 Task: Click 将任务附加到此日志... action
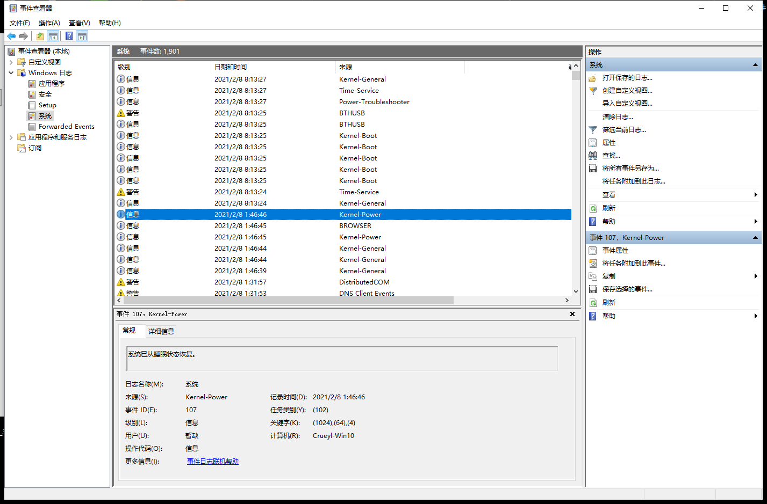(634, 181)
